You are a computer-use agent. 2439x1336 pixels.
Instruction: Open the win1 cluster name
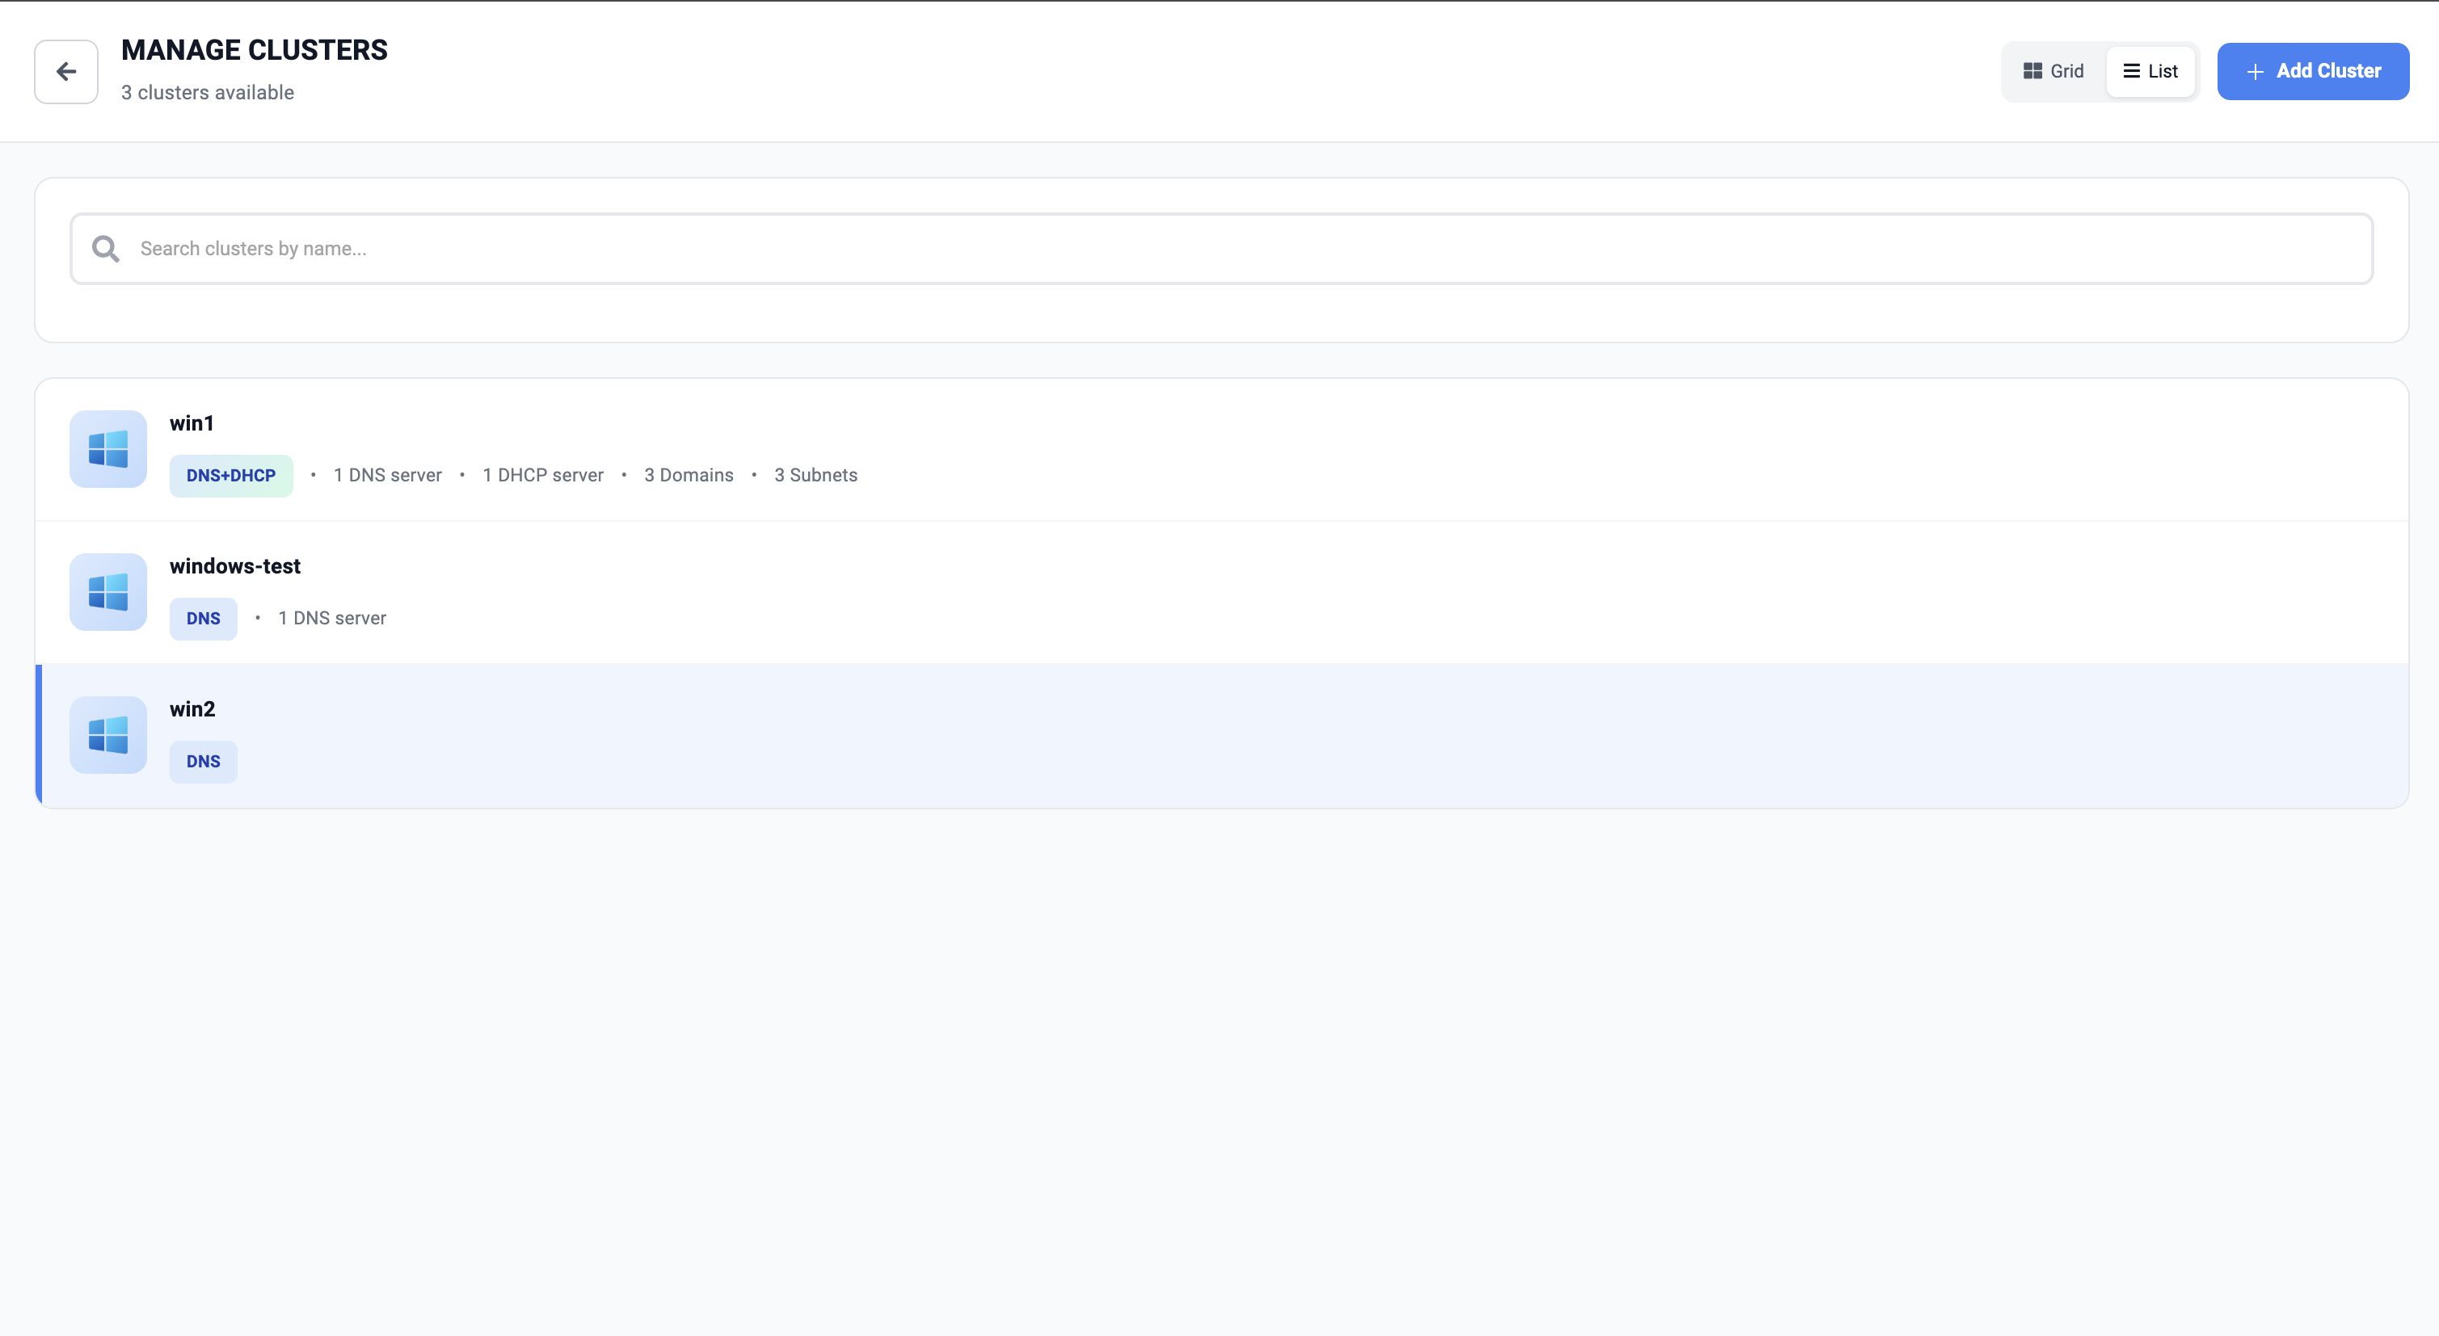click(x=192, y=423)
